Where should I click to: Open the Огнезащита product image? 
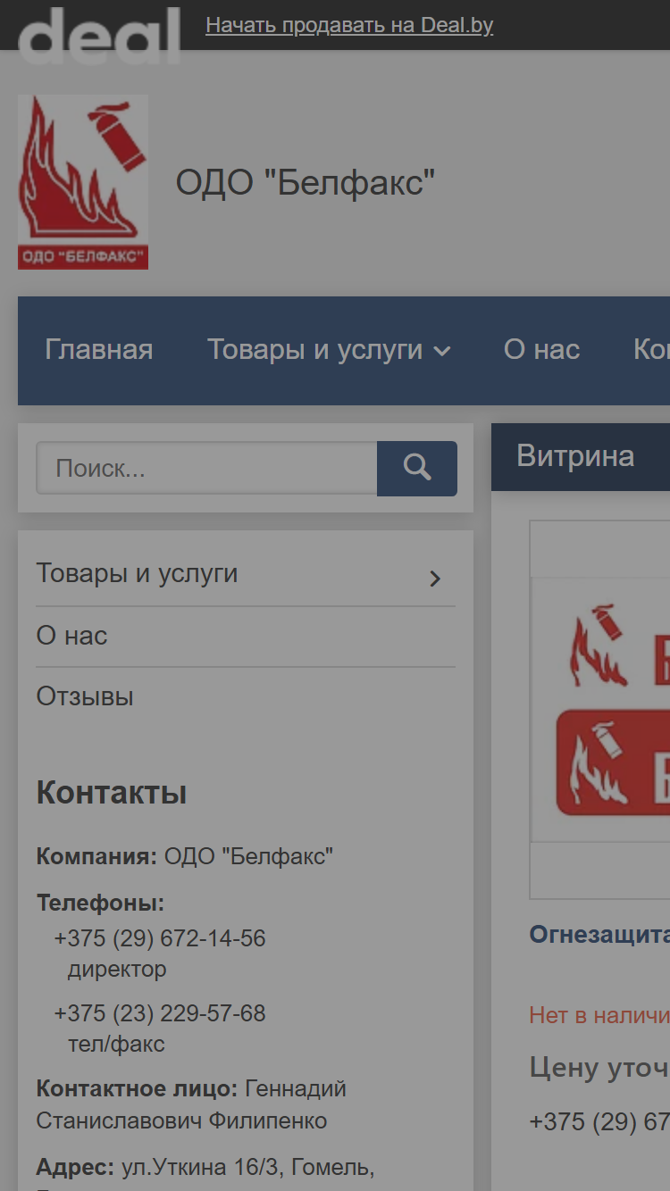click(x=599, y=710)
